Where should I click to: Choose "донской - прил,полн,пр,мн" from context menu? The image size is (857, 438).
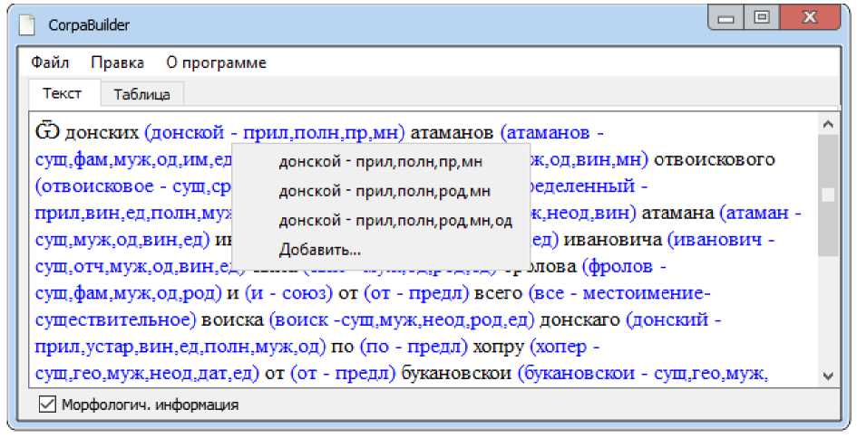(381, 162)
